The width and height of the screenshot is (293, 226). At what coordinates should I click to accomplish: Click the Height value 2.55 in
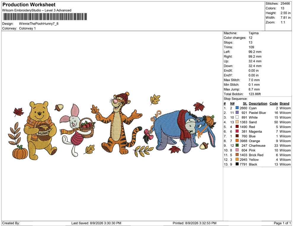(x=285, y=13)
